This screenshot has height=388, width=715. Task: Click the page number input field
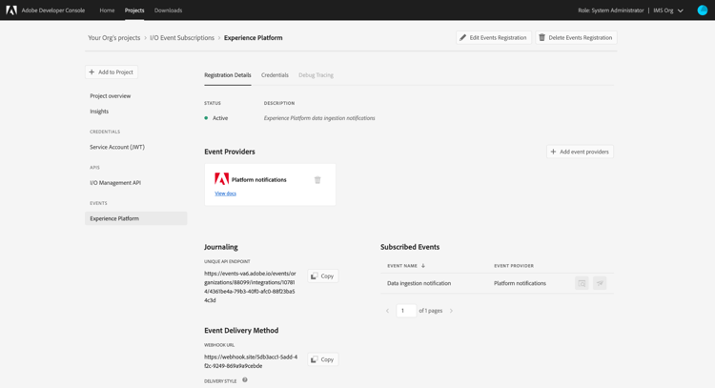(x=406, y=311)
